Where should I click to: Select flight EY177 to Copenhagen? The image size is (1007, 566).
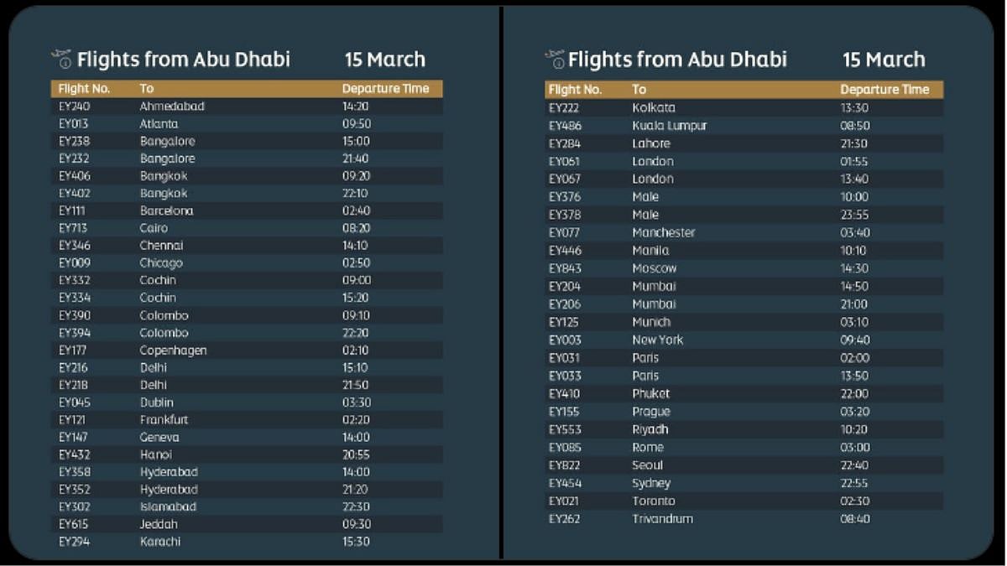tap(247, 351)
